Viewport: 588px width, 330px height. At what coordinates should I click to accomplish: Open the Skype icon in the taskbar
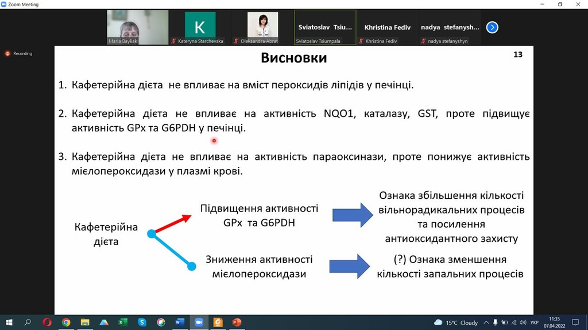click(x=142, y=322)
